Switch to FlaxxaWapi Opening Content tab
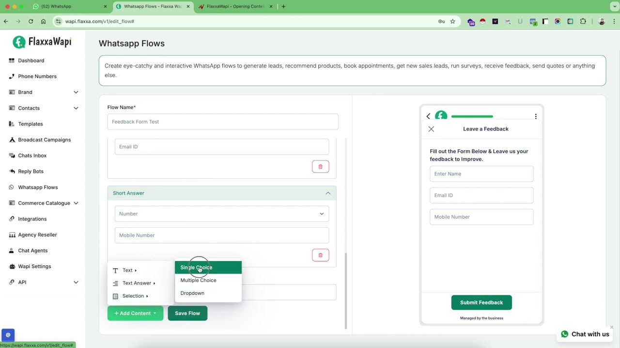Image resolution: width=620 pixels, height=348 pixels. (x=234, y=6)
